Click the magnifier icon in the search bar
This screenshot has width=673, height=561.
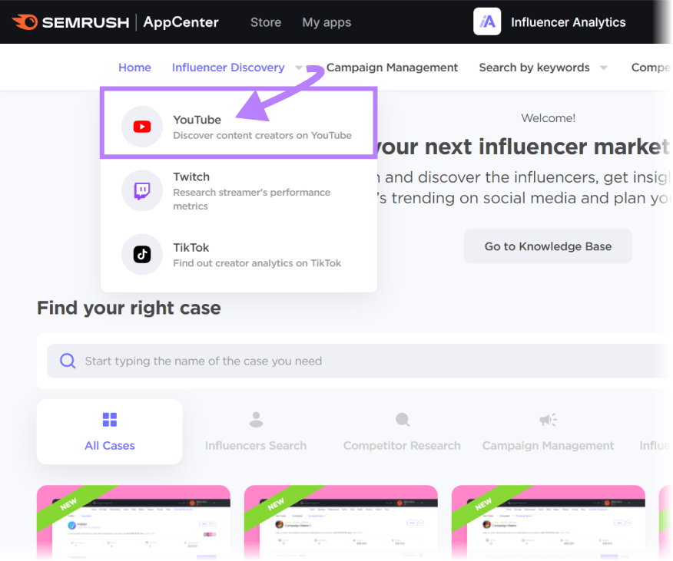[68, 360]
